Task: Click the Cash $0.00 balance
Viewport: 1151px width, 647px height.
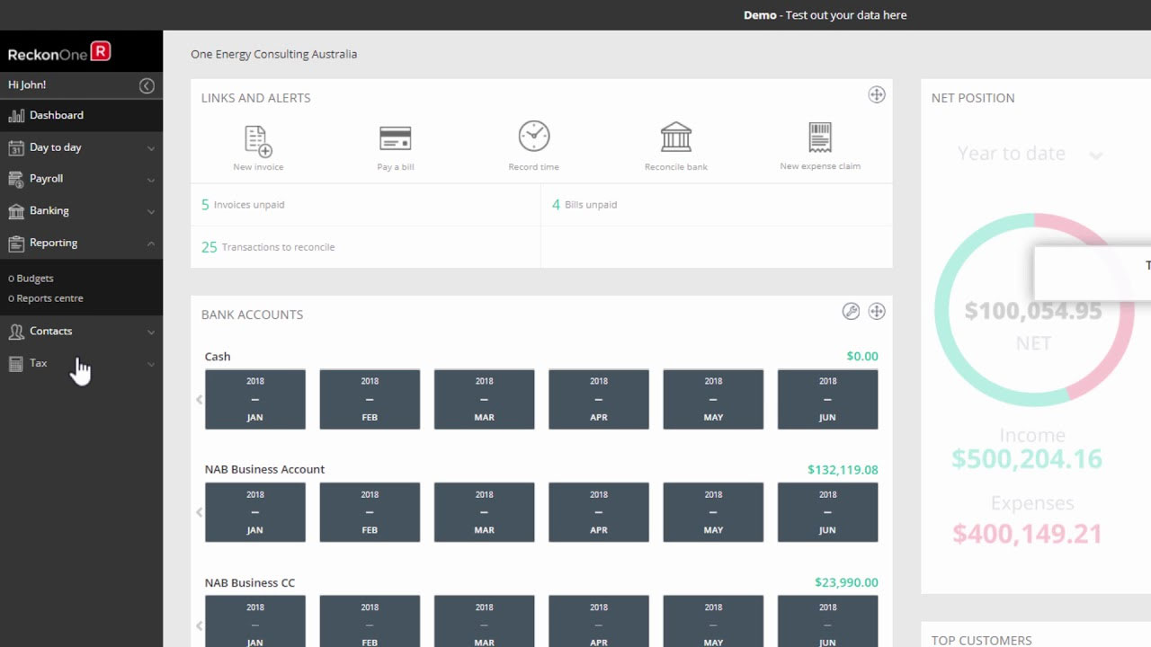Action: 862,357
